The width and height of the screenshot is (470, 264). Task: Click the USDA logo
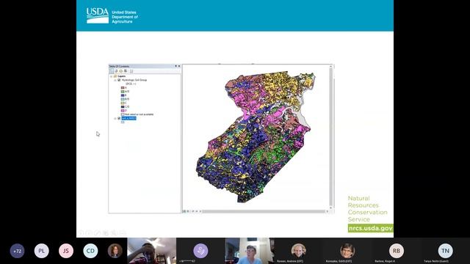pyautogui.click(x=98, y=15)
